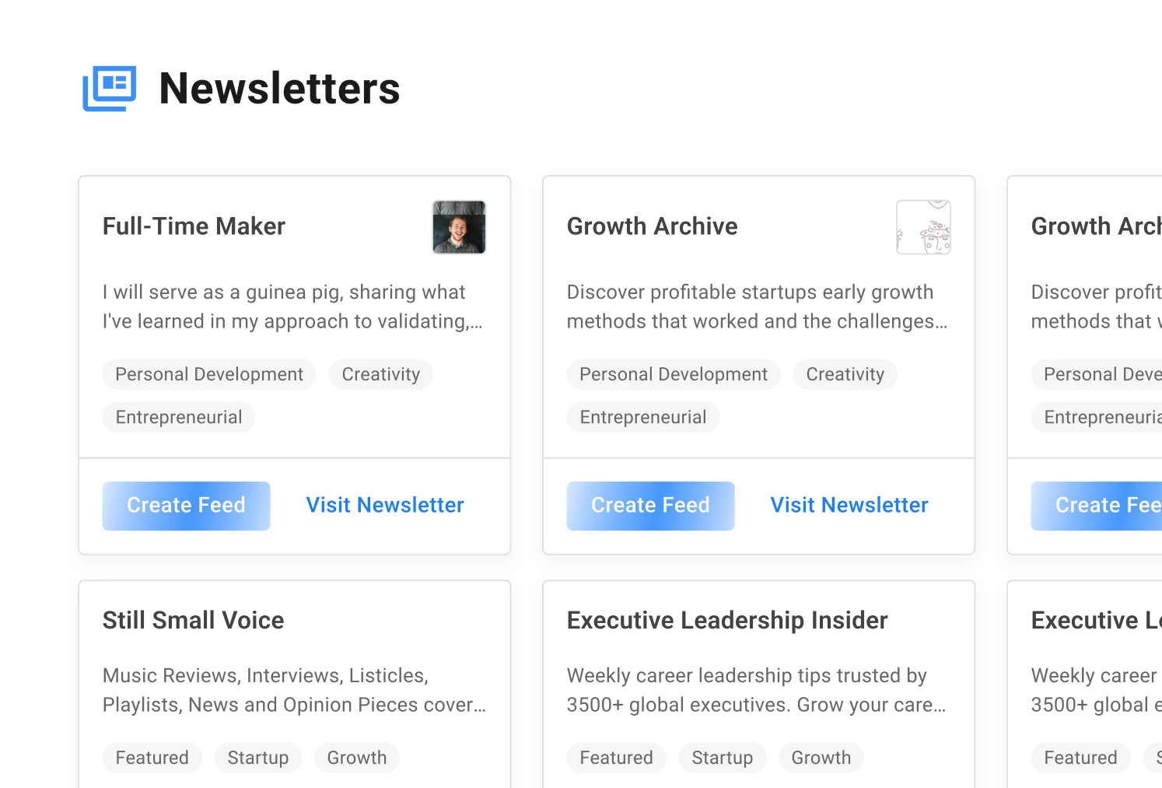Open Full-Time Maker's profile picture

pos(459,227)
